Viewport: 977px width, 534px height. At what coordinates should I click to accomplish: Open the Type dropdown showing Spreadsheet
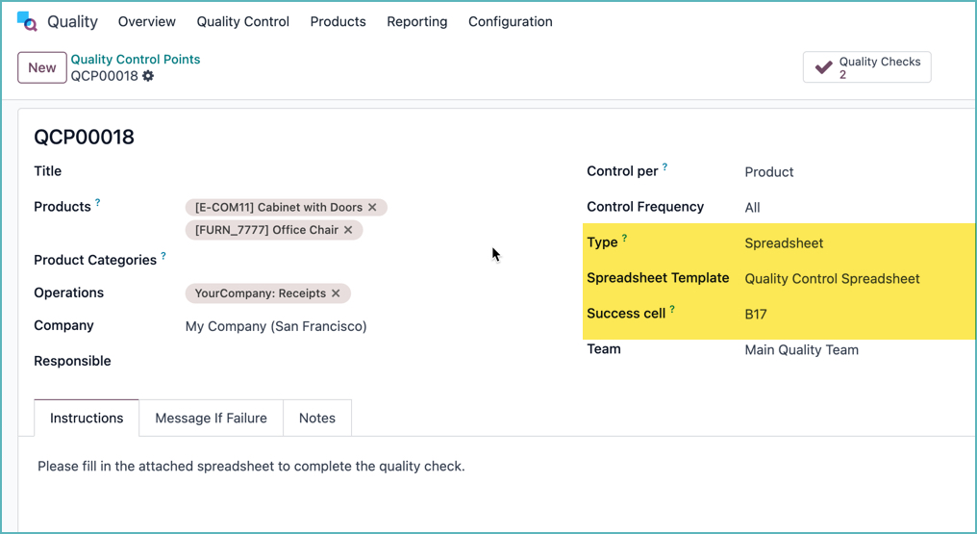(x=846, y=243)
